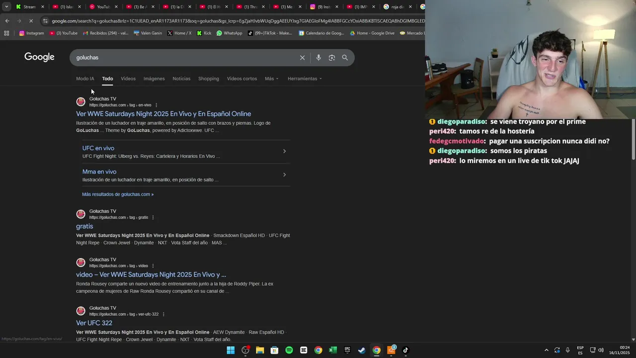View site information icon in address bar
The image size is (636, 358).
[45, 21]
